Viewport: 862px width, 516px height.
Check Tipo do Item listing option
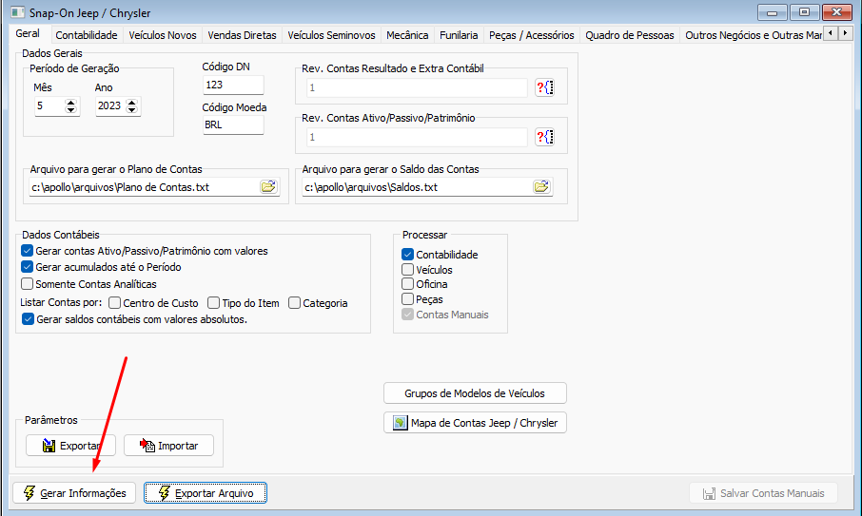pyautogui.click(x=213, y=303)
